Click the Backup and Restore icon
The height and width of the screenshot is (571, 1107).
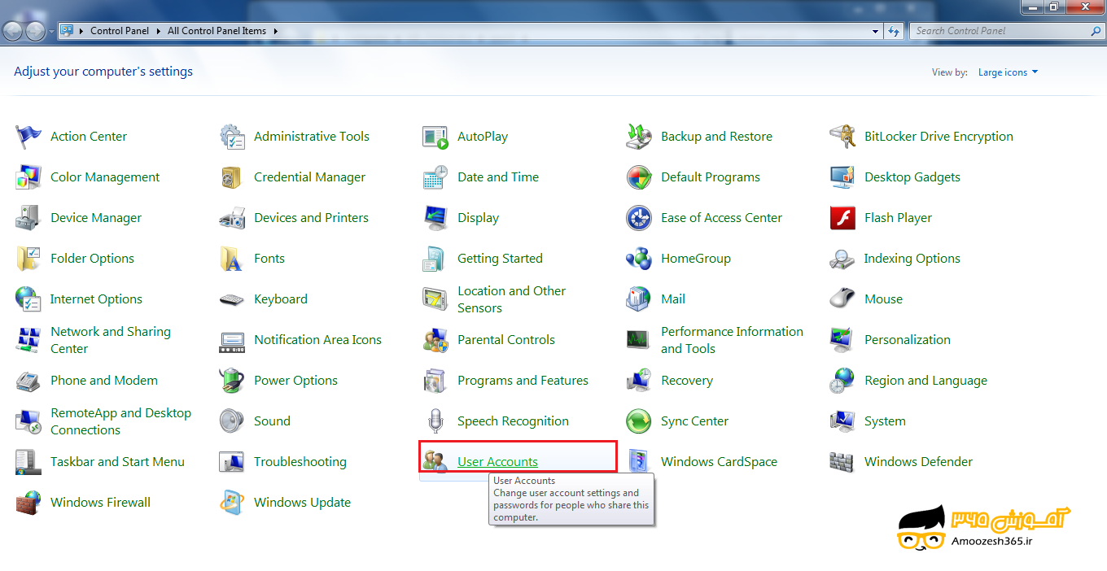pos(639,137)
